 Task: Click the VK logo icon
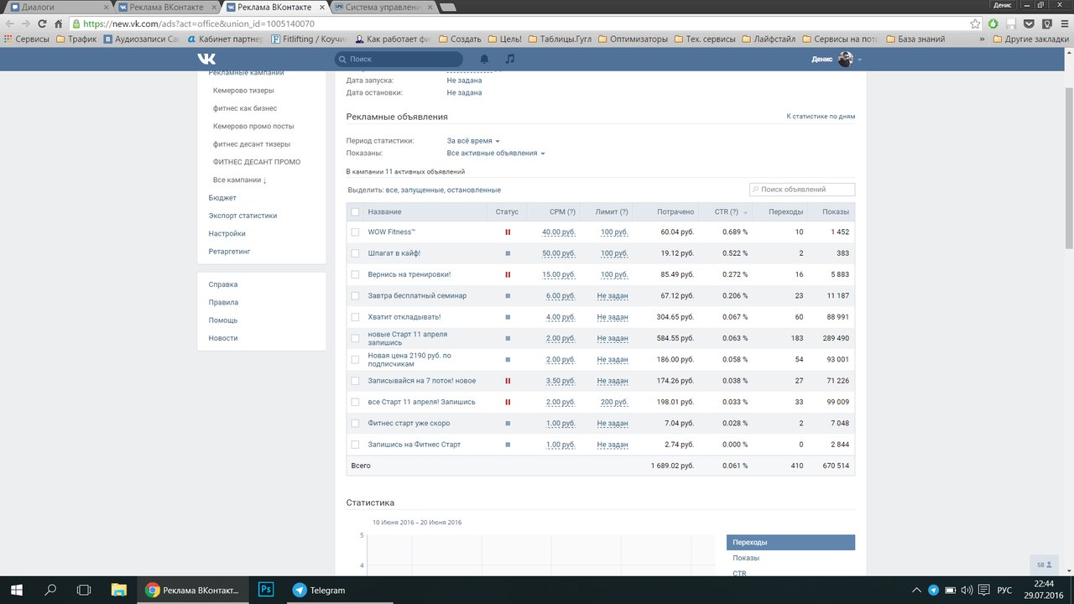tap(206, 59)
